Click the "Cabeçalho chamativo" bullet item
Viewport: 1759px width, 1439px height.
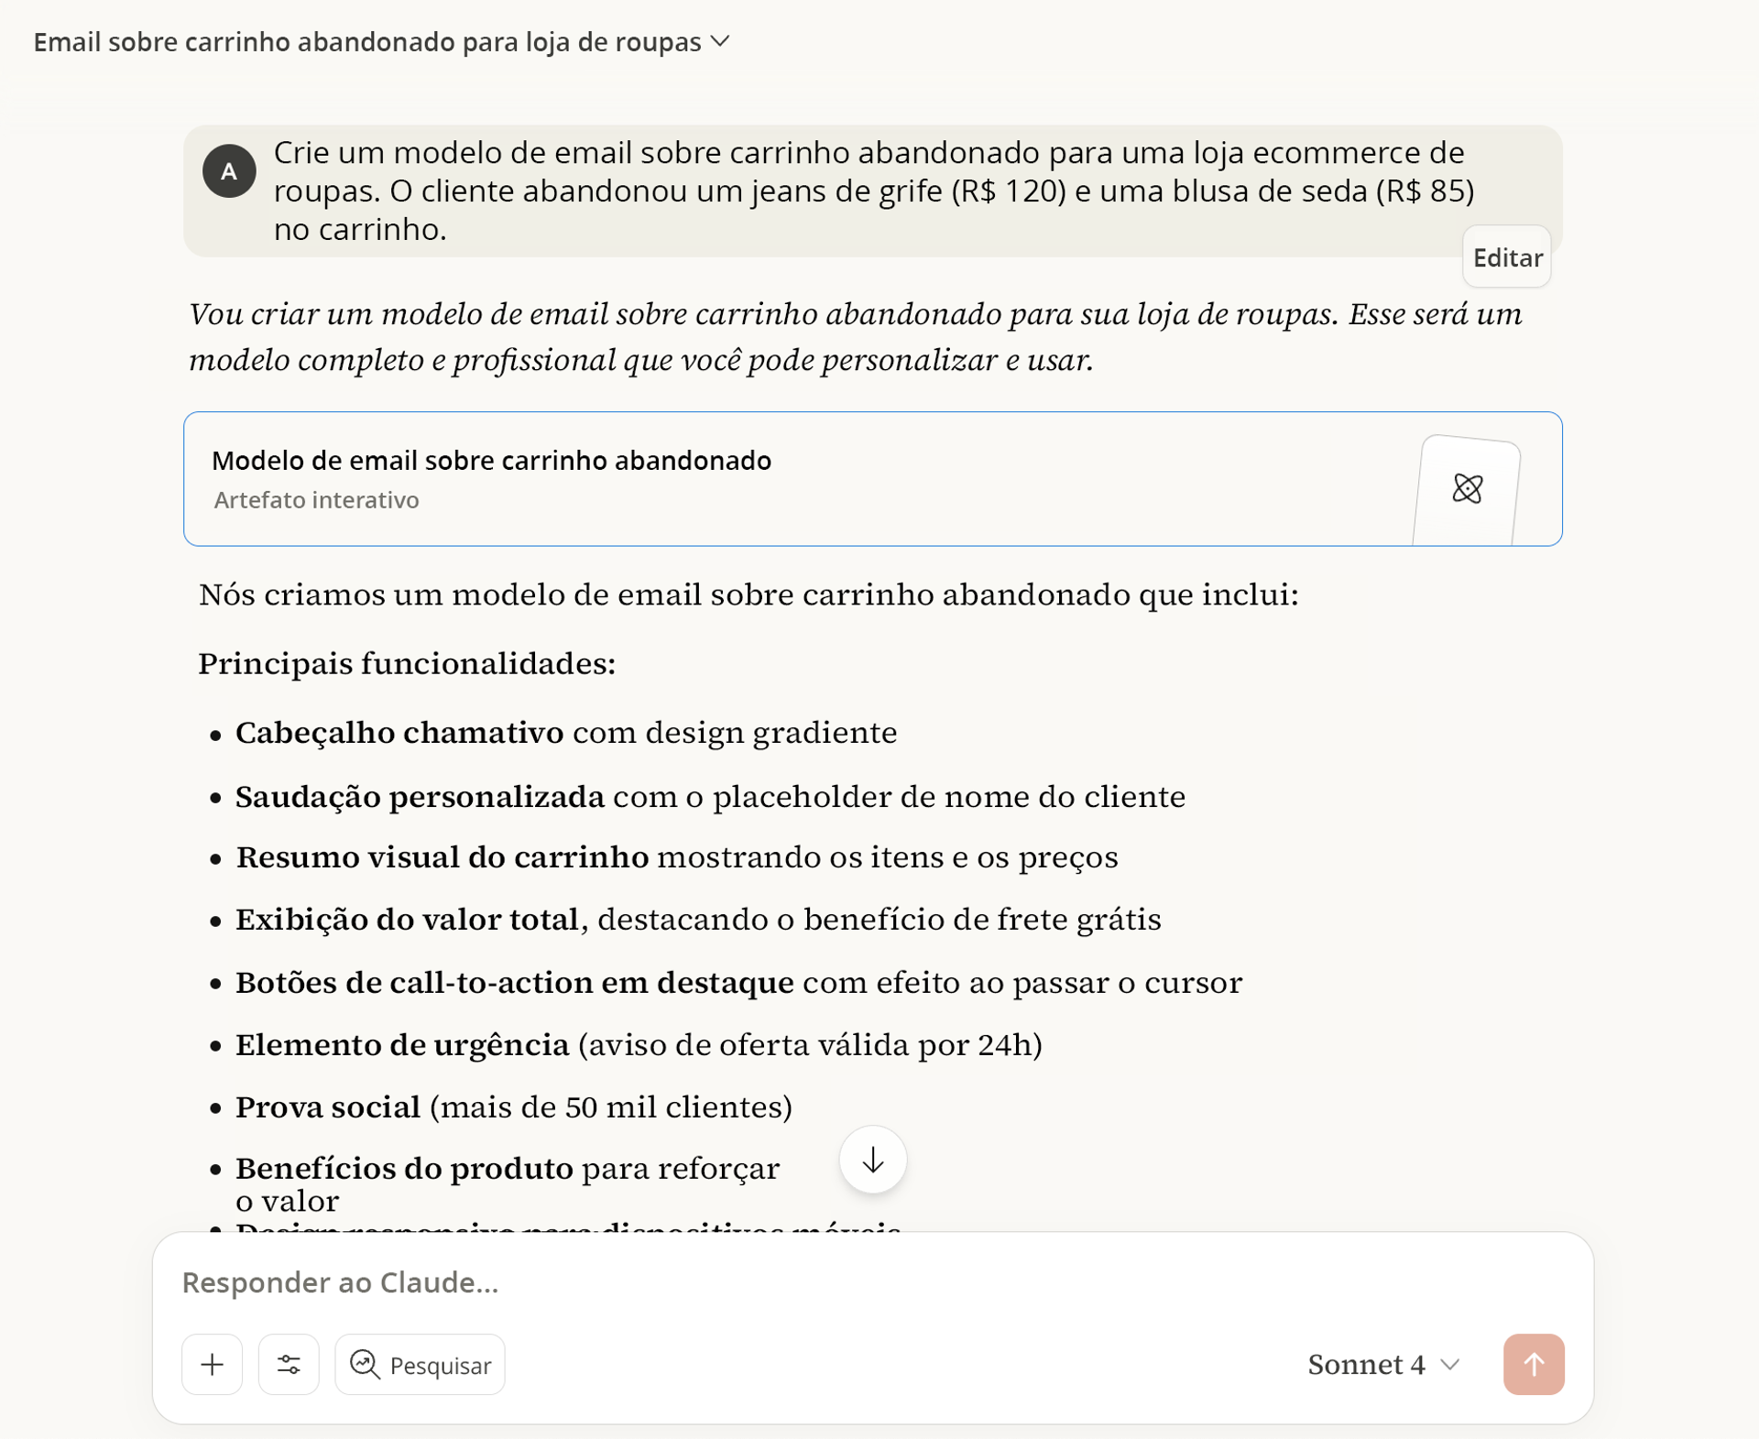click(x=565, y=733)
